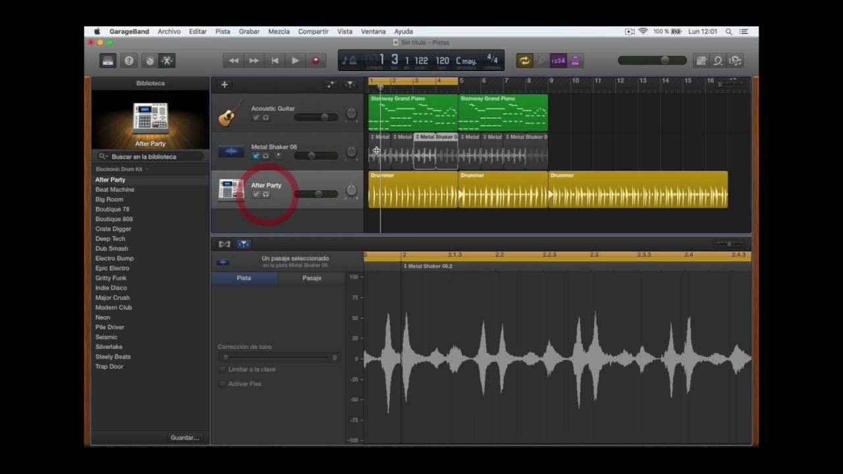Solo the Metal Shaker 06 track
Viewport: 843px width, 474px height.
tap(266, 156)
